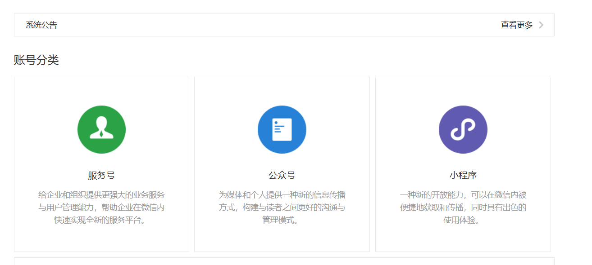Viewport: 592px width, 265px height.
Task: Select the 系统公告 label
Action: pyautogui.click(x=41, y=25)
